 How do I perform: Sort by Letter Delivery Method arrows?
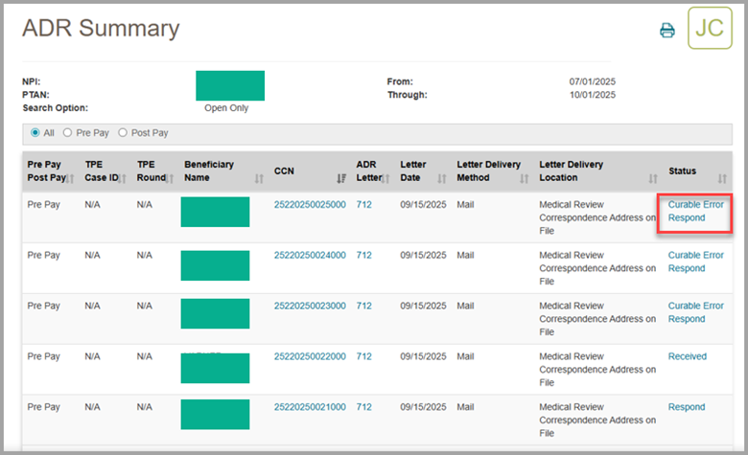[524, 178]
